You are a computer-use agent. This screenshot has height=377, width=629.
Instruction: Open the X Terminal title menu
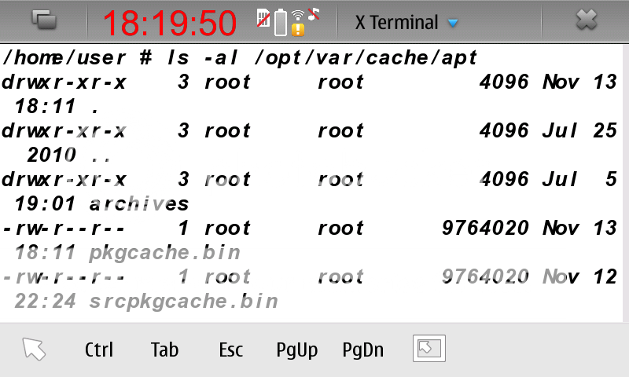[x=396, y=23]
